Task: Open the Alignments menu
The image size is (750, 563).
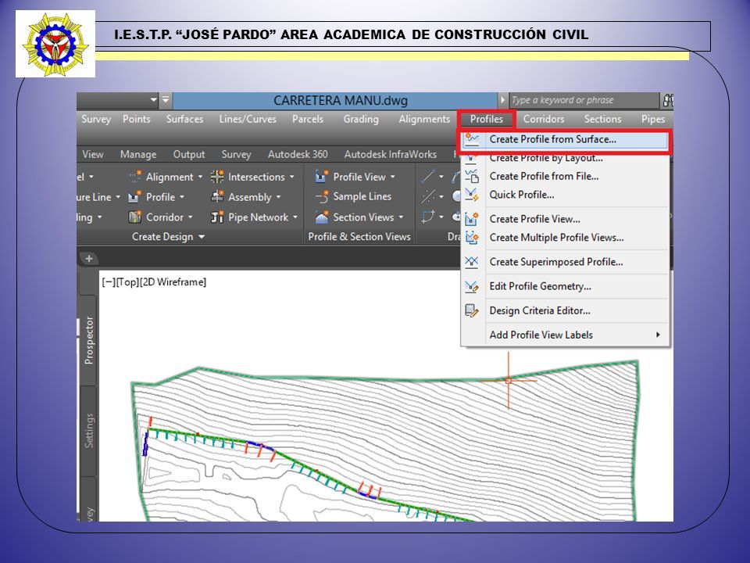Action: [x=424, y=119]
